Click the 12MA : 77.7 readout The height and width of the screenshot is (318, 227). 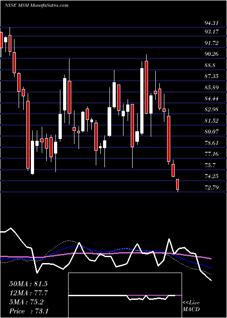28,293
